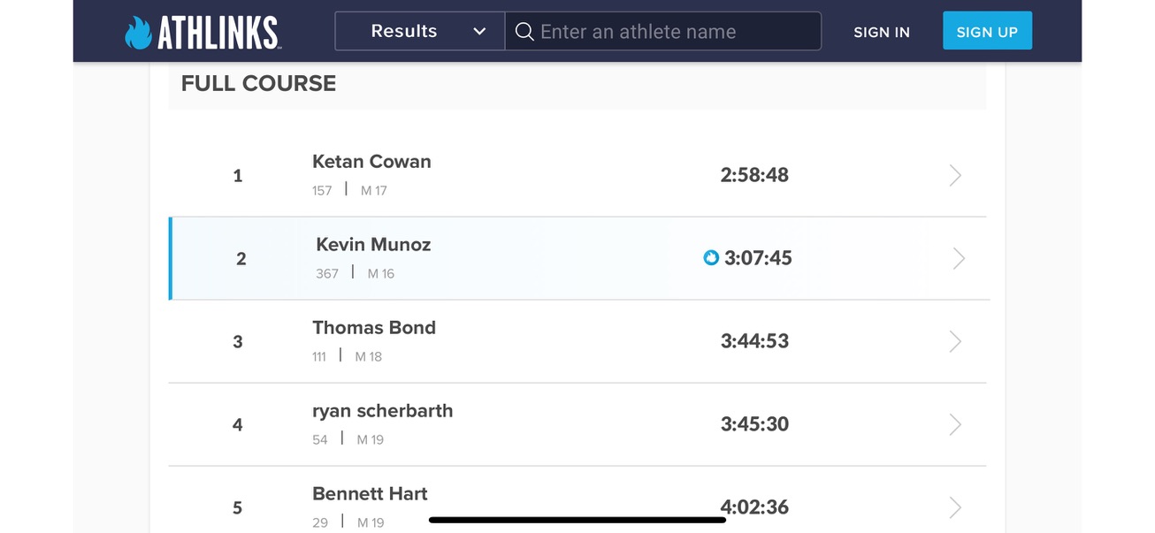The height and width of the screenshot is (533, 1155).
Task: Click the blue flame icon beside 3:07:45
Action: click(711, 258)
